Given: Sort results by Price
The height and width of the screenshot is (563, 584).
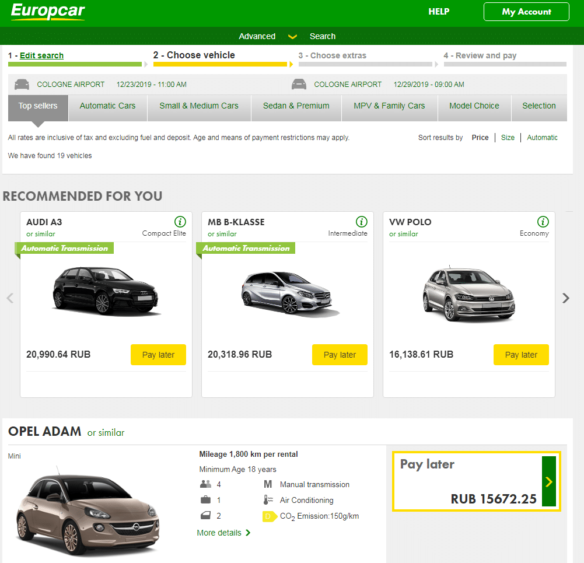Looking at the screenshot, I should tap(480, 138).
